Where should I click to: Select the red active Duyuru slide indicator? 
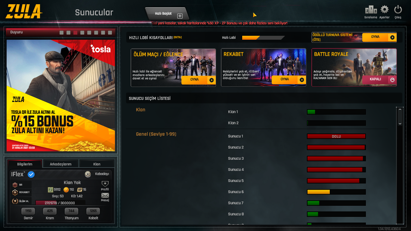click(76, 32)
